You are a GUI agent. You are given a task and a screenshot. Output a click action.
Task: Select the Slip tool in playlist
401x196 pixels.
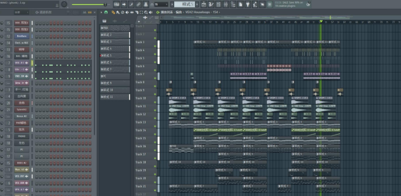tap(132, 12)
